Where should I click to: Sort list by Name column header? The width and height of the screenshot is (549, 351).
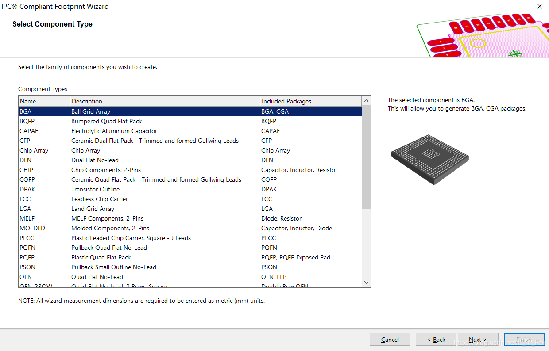coord(44,101)
